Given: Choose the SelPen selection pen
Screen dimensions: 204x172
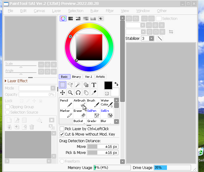Looking at the screenshot, I should [x=93, y=114].
